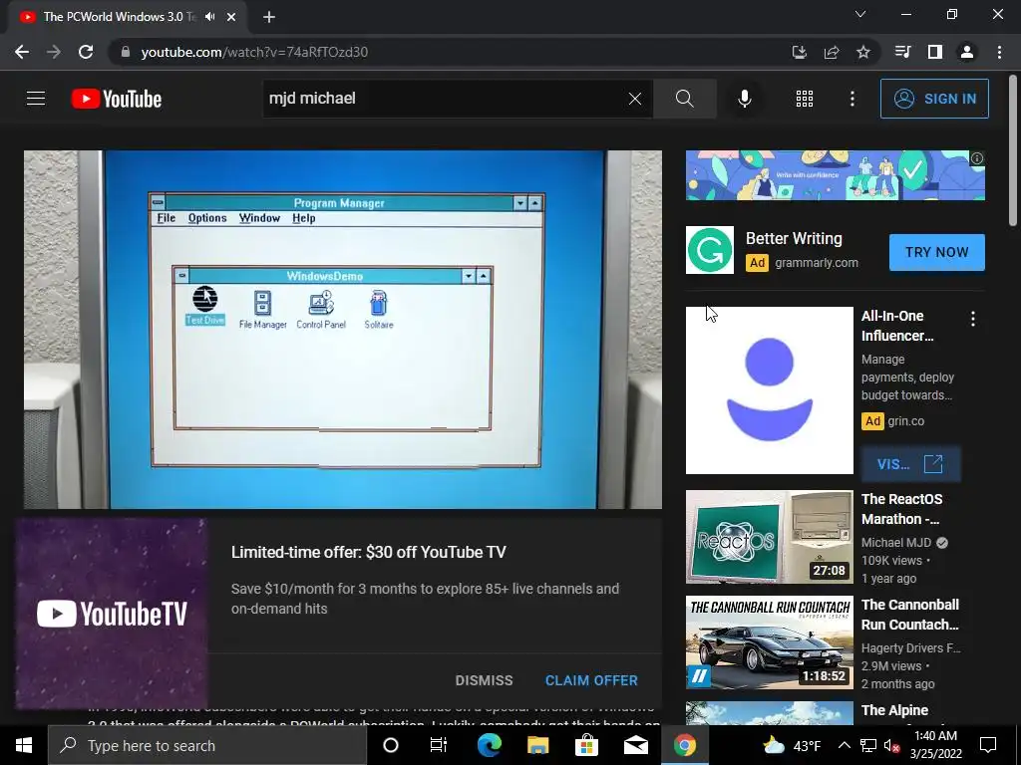This screenshot has width=1021, height=765.
Task: Start voice search with microphone icon
Action: point(744,99)
